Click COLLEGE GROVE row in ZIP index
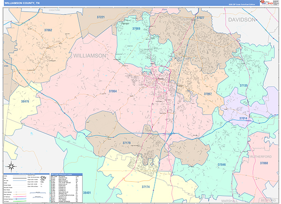The image size is (281, 204). [65, 182]
